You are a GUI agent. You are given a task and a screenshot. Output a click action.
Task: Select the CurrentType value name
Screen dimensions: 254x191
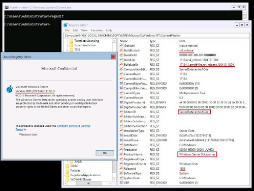[132, 93]
